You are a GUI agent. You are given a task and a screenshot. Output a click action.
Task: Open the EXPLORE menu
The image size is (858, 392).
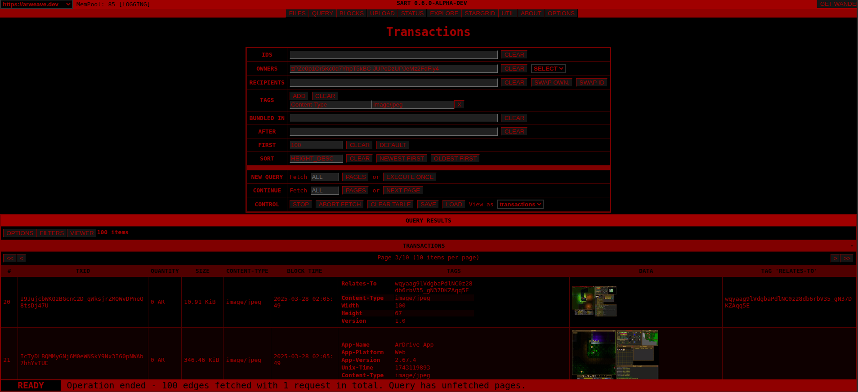click(444, 13)
